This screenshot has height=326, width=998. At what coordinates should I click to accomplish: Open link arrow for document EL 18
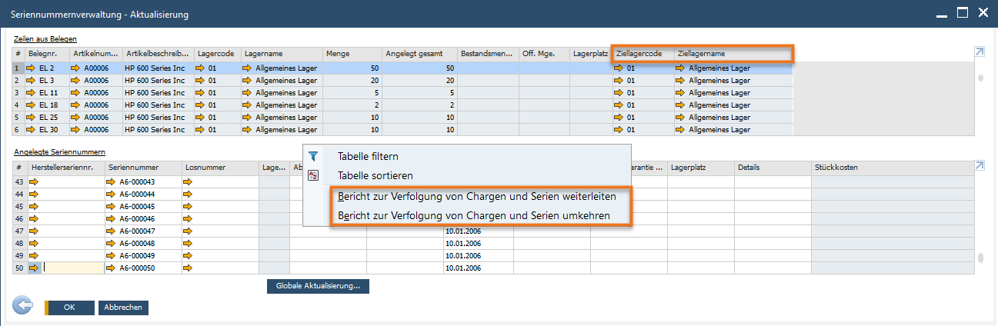(32, 105)
